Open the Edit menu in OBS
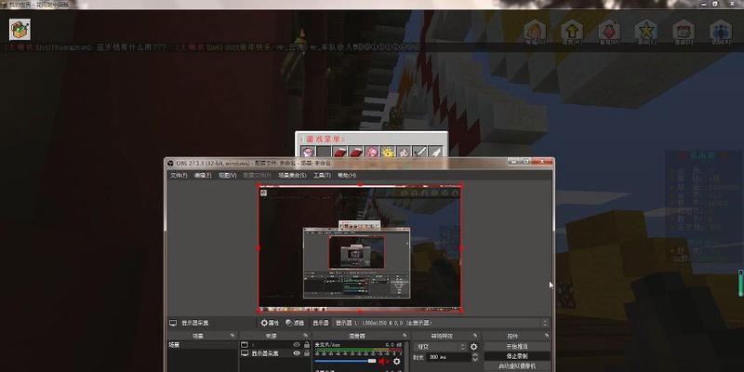The image size is (744, 372). pos(203,176)
